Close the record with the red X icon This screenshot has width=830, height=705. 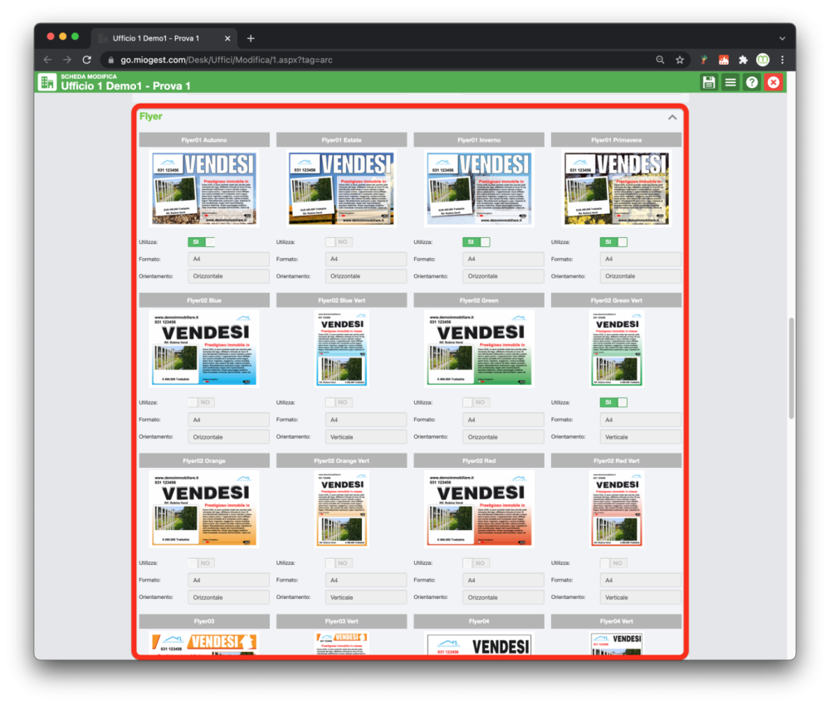774,82
